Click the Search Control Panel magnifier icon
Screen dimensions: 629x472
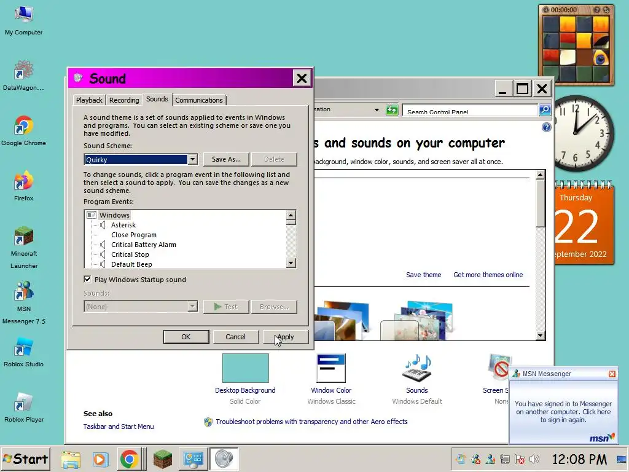pos(545,109)
